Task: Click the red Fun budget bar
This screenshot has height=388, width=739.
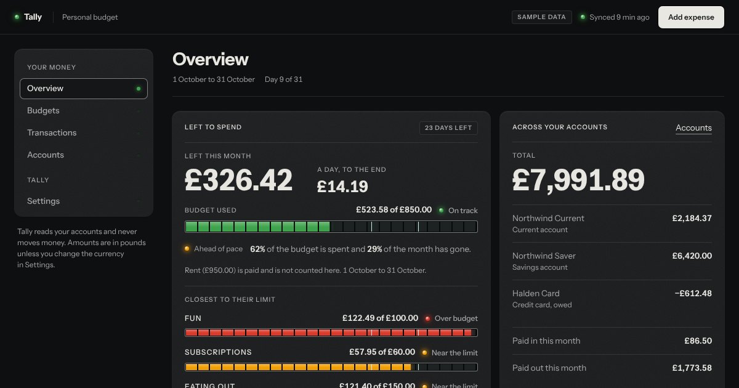Action: (331, 333)
